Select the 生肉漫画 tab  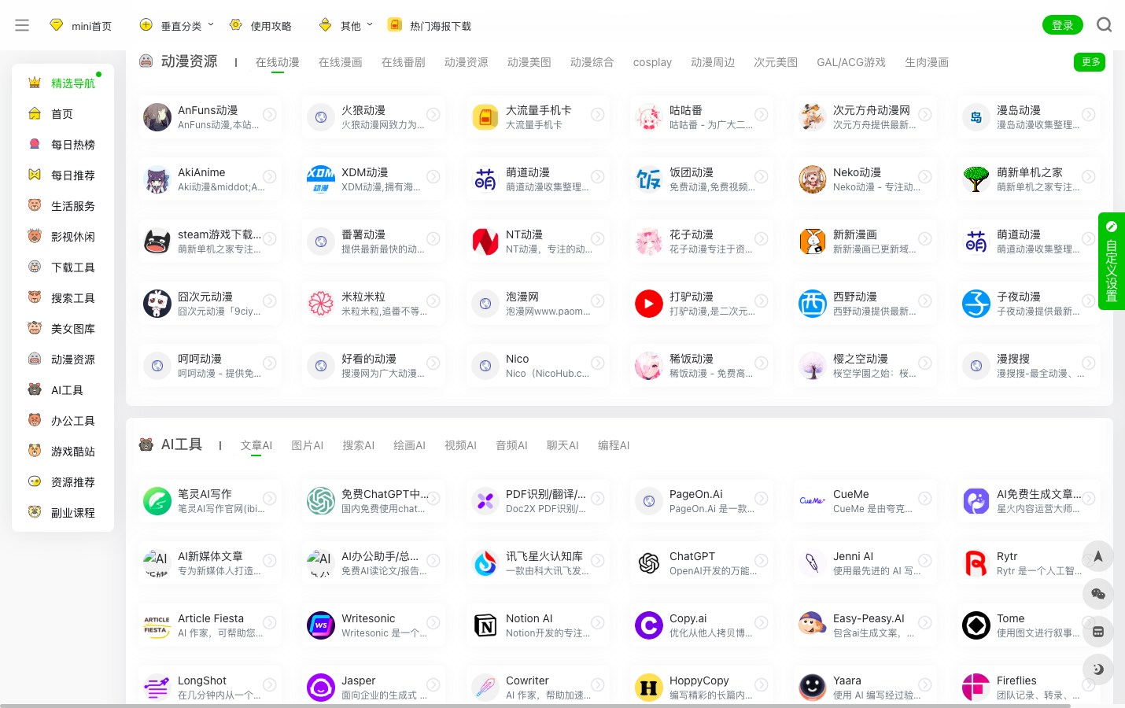coord(927,62)
